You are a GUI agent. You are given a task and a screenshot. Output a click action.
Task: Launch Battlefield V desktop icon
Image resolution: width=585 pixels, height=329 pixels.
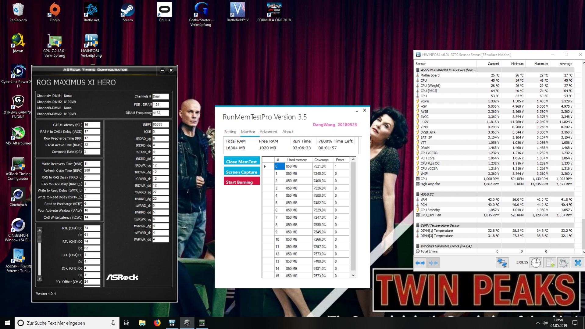[x=237, y=12]
